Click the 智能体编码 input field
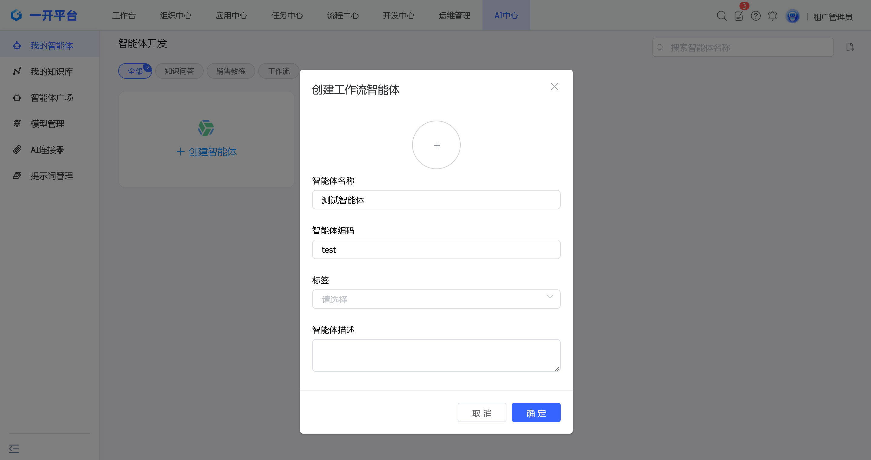The width and height of the screenshot is (871, 460). [436, 249]
